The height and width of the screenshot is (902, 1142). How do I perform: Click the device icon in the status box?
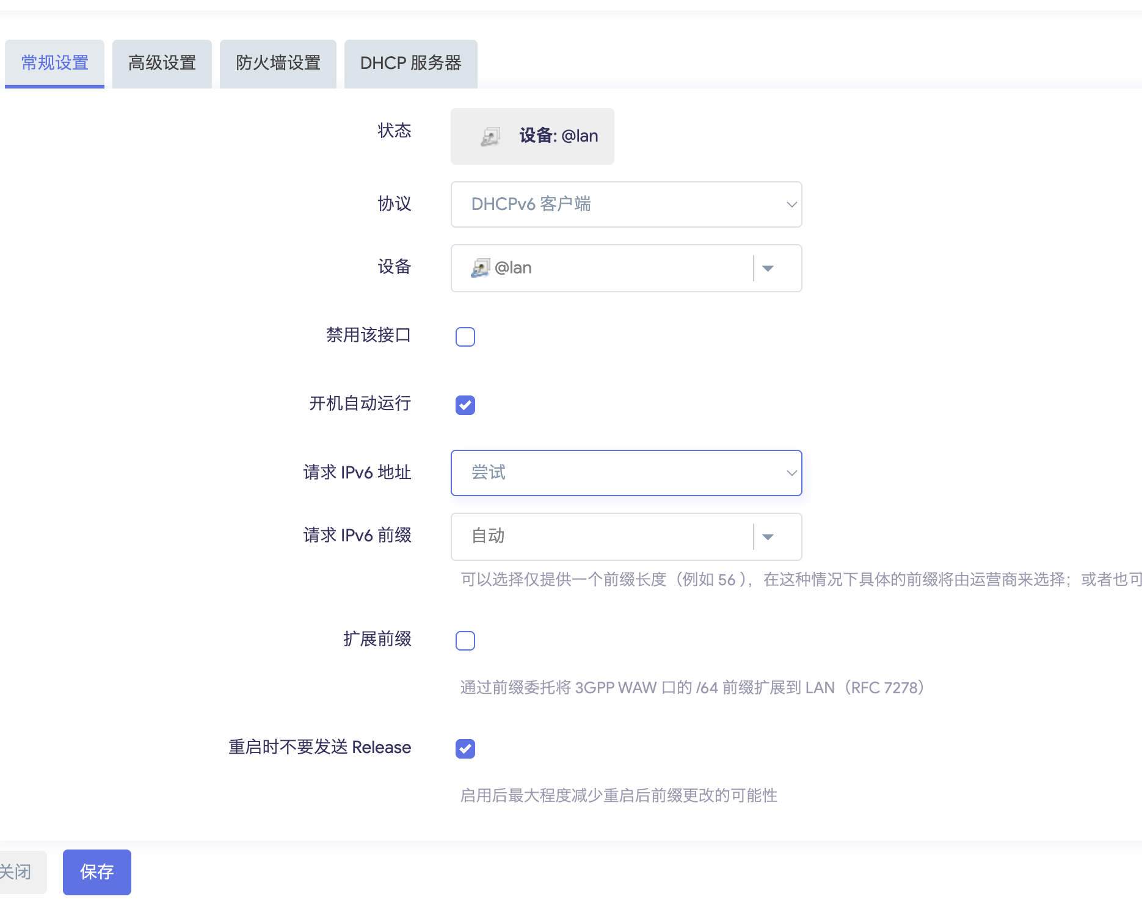pos(490,136)
